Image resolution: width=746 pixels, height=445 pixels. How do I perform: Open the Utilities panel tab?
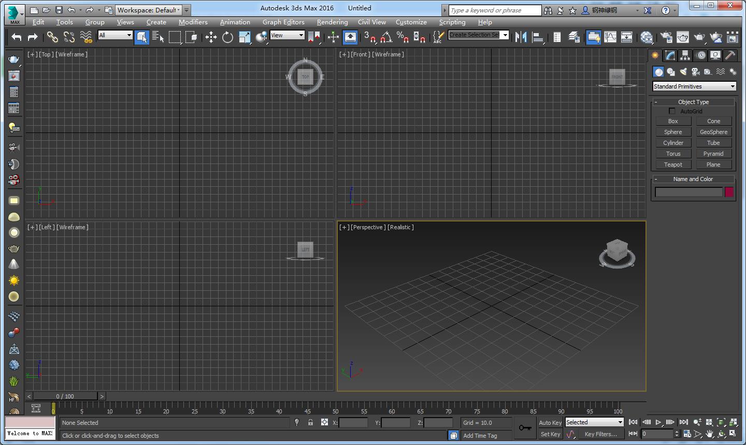730,55
